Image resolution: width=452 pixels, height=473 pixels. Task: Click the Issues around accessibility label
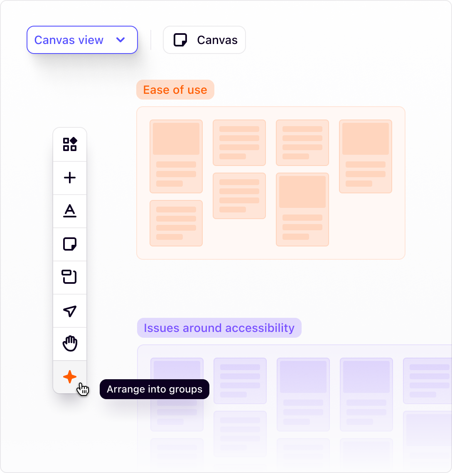point(219,328)
